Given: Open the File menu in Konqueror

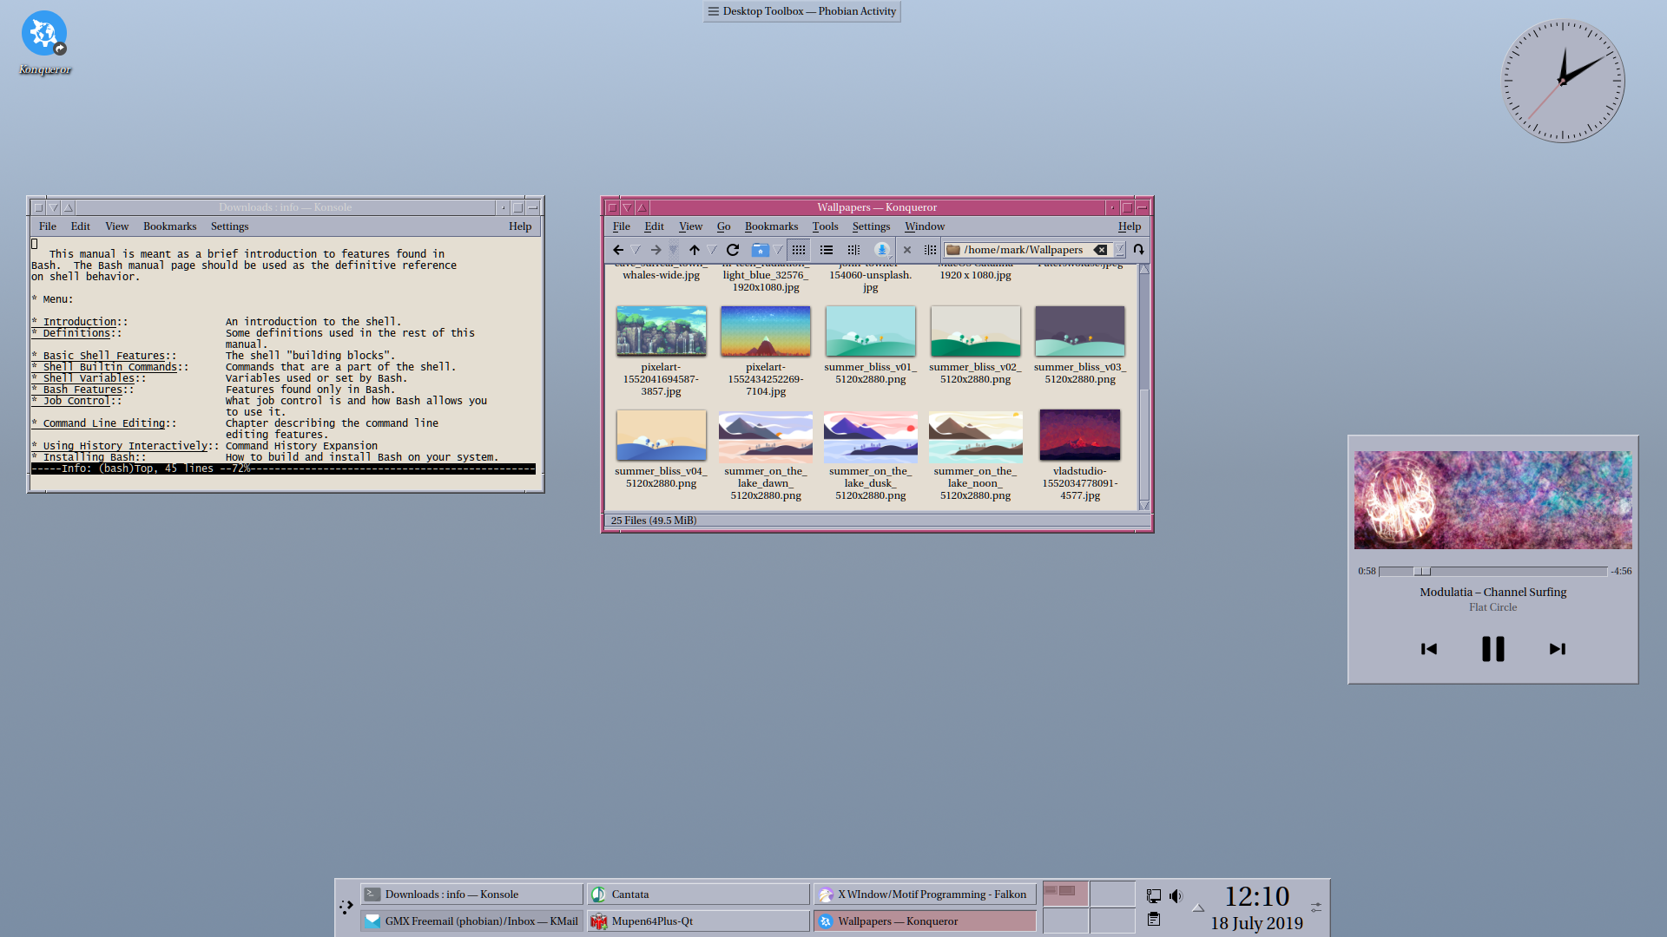Looking at the screenshot, I should point(622,226).
